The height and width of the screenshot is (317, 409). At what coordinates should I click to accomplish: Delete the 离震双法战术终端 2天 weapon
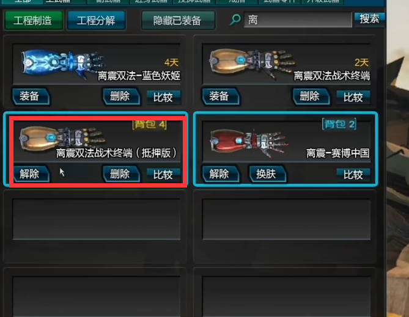coord(311,97)
